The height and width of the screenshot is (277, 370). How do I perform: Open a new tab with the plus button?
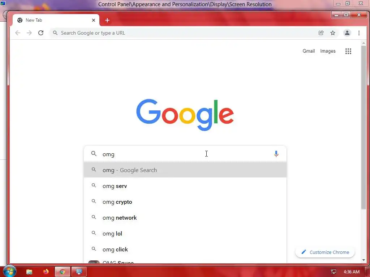107,20
